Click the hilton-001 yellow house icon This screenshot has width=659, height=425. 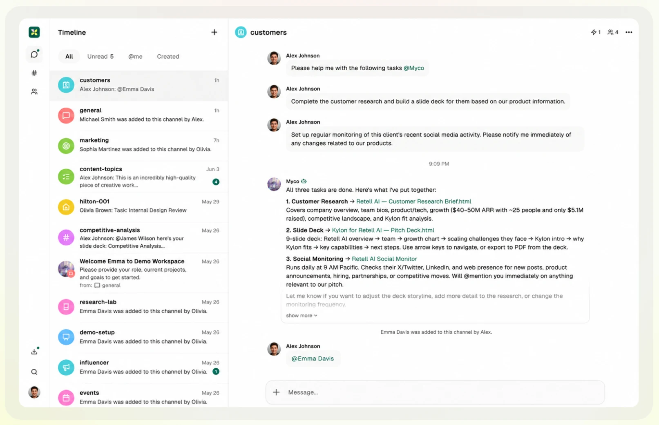pos(66,207)
